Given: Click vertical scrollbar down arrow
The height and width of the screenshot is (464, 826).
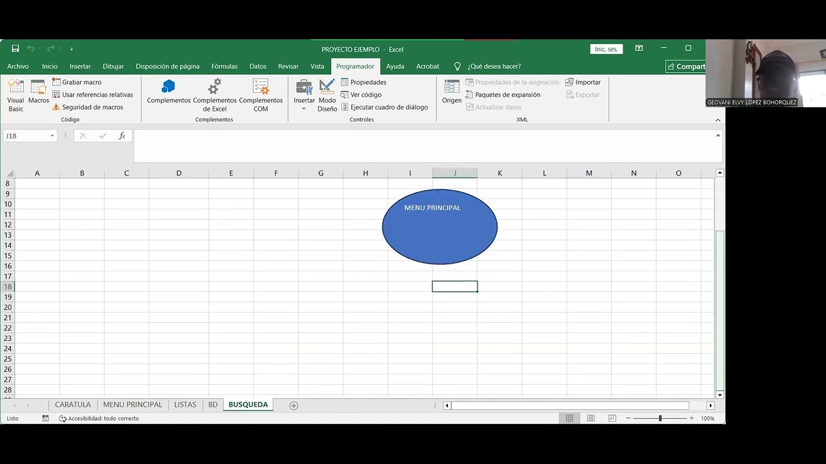Looking at the screenshot, I should point(720,394).
